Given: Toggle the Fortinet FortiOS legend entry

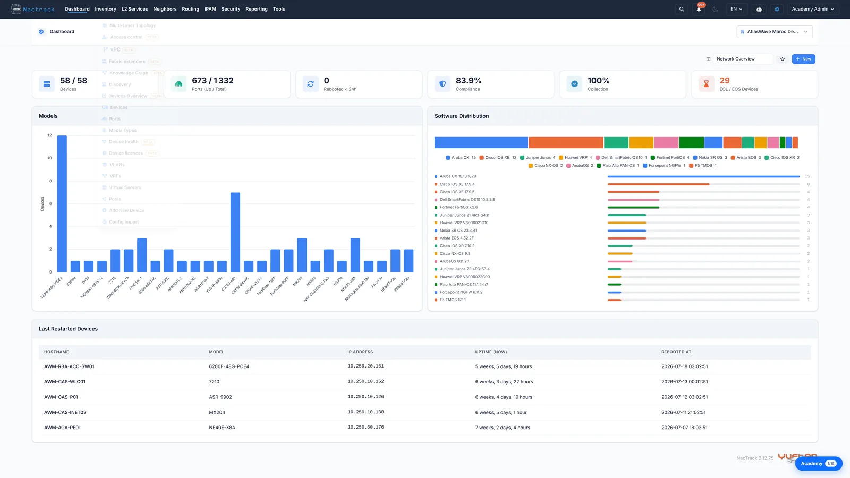Looking at the screenshot, I should tap(670, 158).
